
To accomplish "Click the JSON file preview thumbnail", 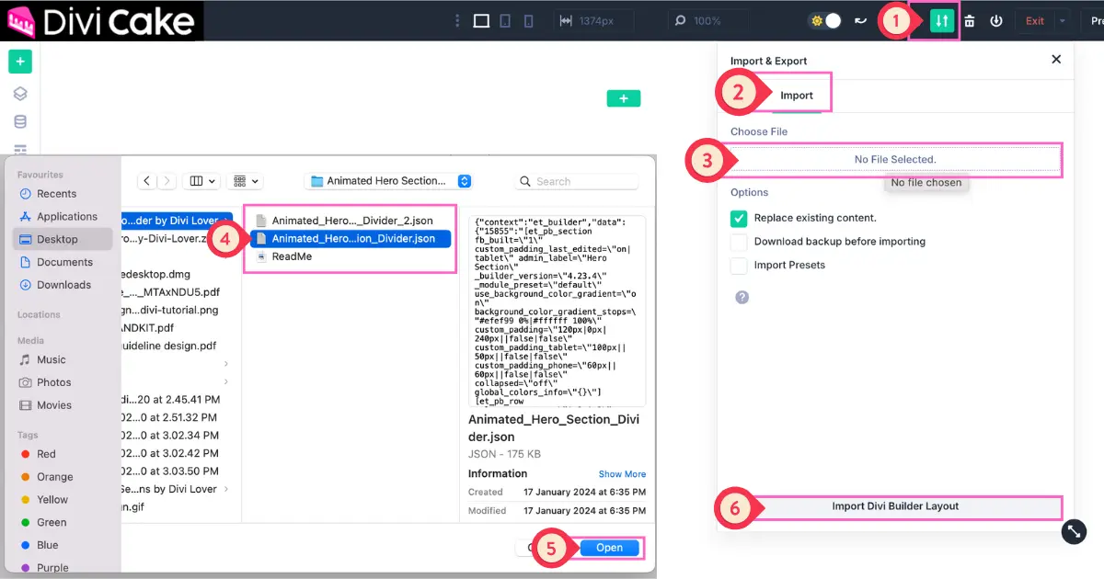I will point(557,311).
